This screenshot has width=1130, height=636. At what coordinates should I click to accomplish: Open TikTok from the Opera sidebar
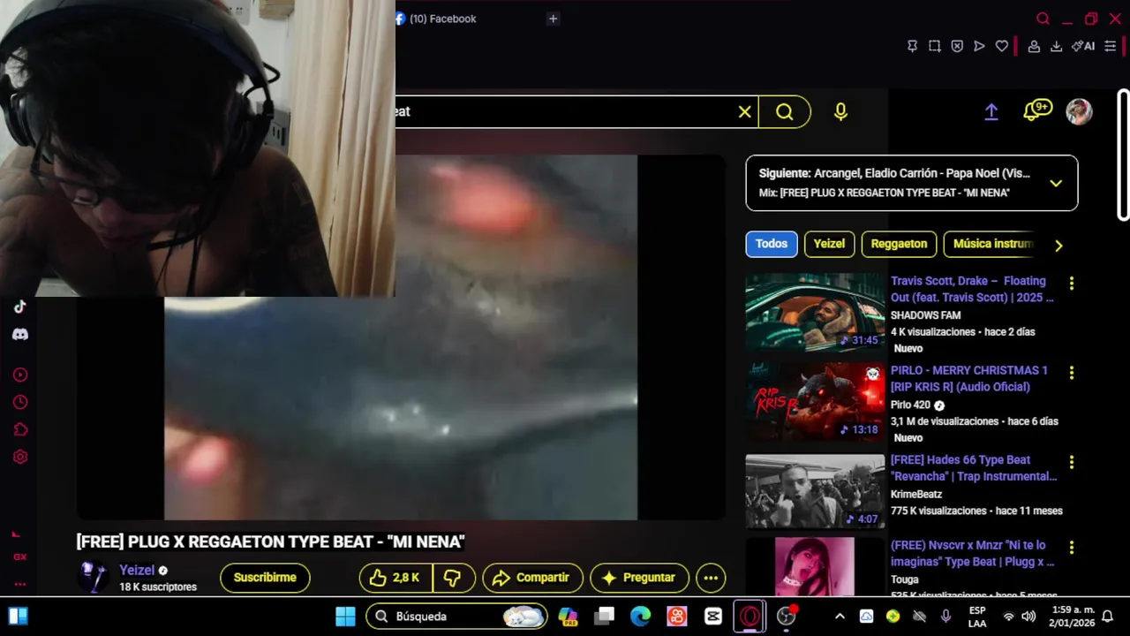coord(20,307)
